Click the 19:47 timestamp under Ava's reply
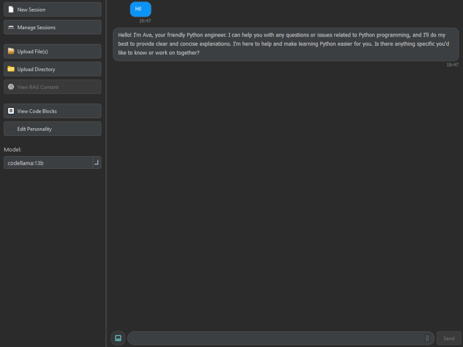463x347 pixels. coord(452,65)
